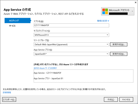Click the App Service の作成 title text
138x104 pixels.
coord(17,10)
